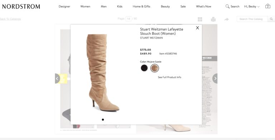Select the Mojave Suede color swatch
This screenshot has width=275, height=140.
pyautogui.click(x=155, y=68)
